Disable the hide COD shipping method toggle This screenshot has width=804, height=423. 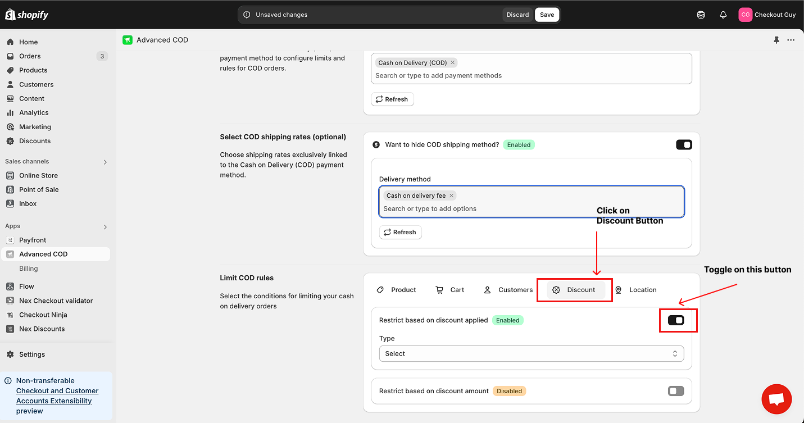tap(684, 145)
